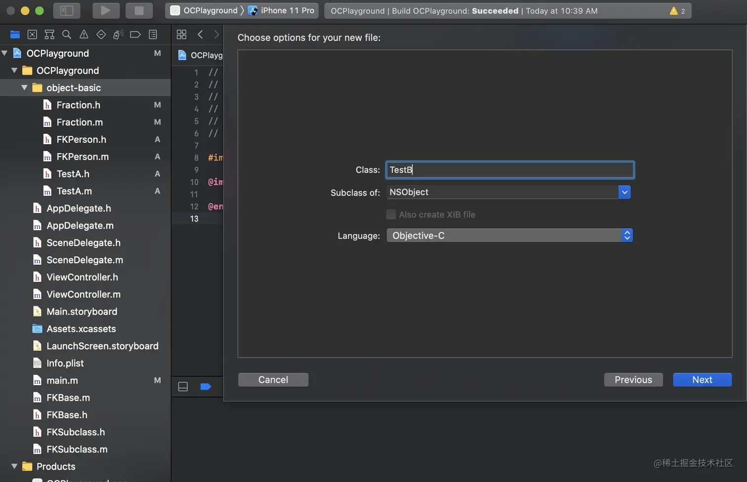Open the Report navigator icon
747x482 pixels.
[153, 35]
